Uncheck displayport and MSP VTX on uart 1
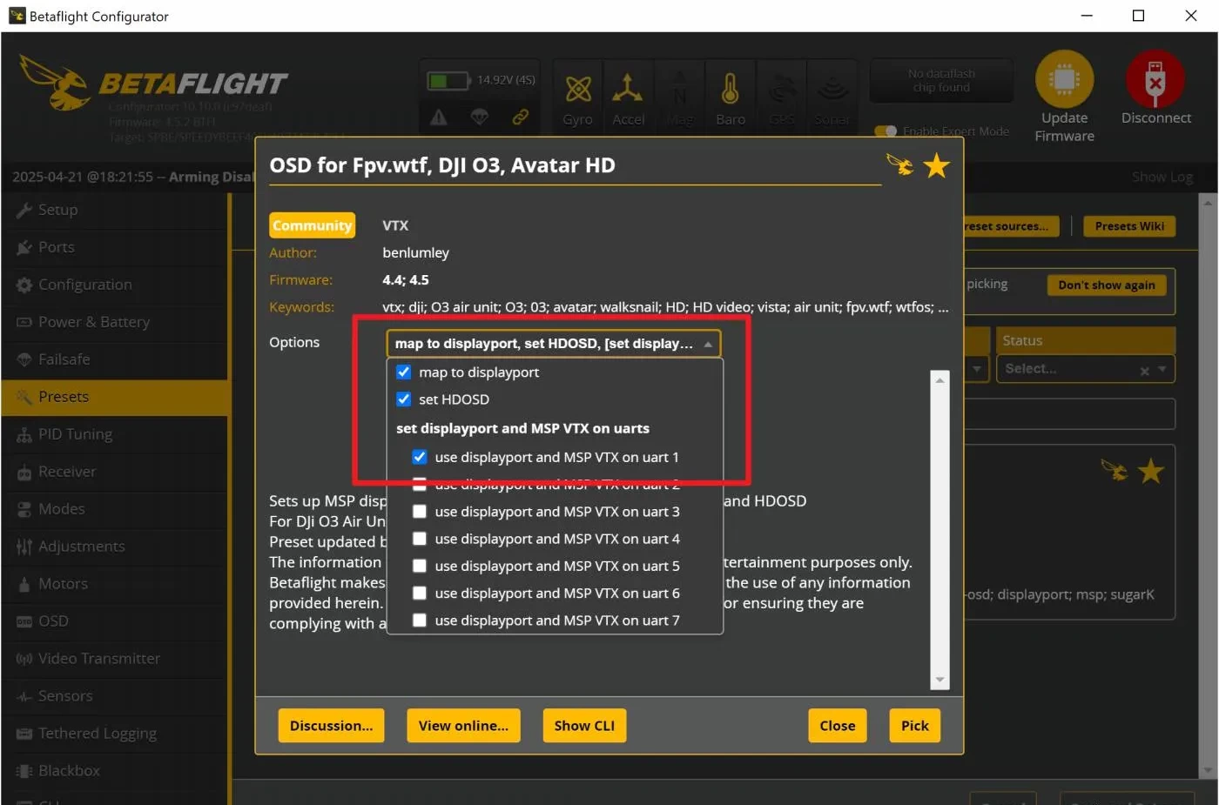The height and width of the screenshot is (805, 1219). [420, 457]
